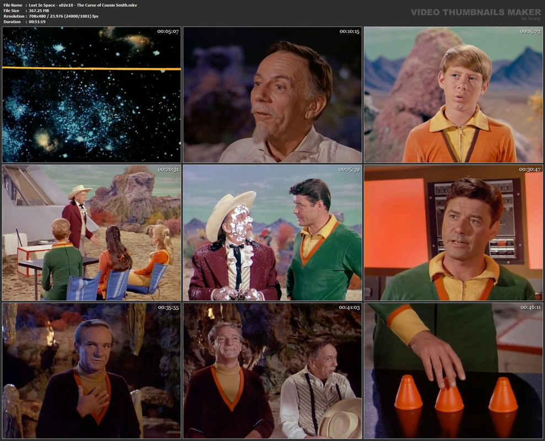Select the duration value 00:51:19
This screenshot has height=441, width=545.
37,22
